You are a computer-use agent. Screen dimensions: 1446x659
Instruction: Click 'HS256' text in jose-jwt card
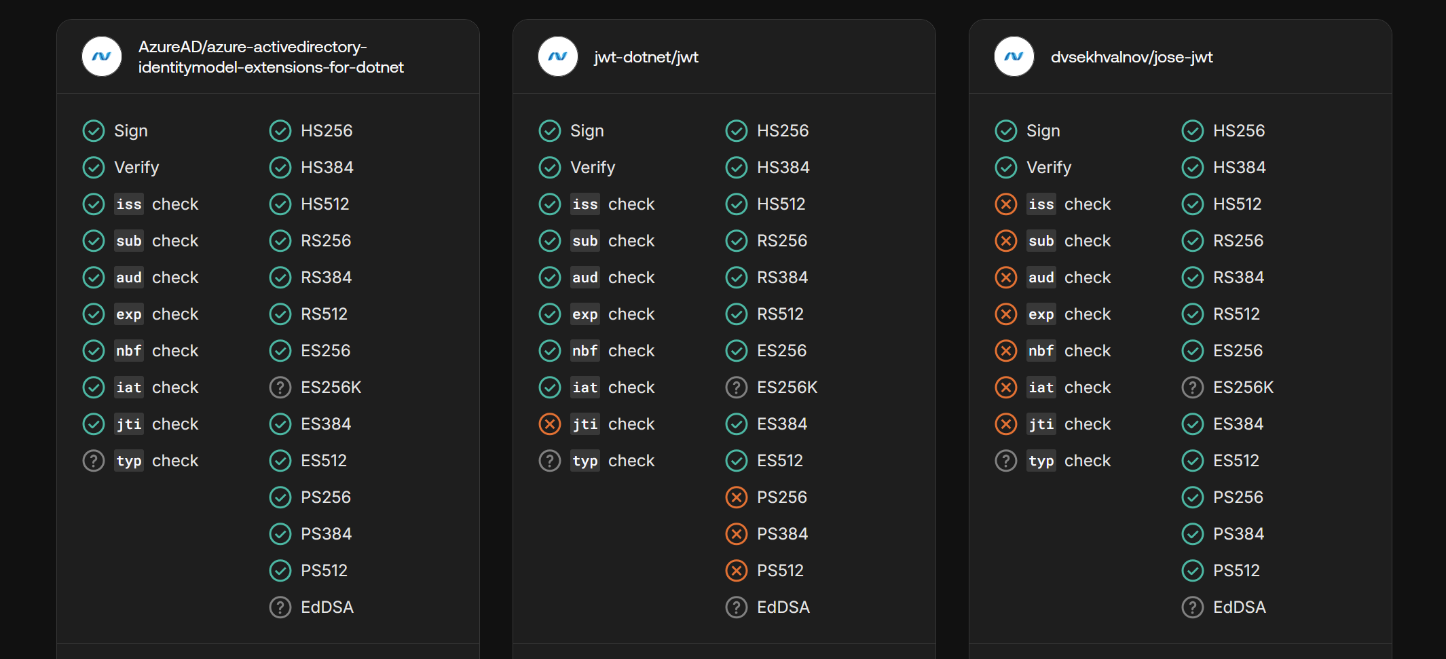1239,130
